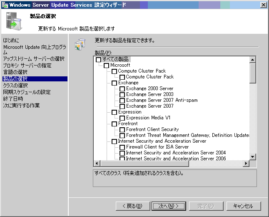Select Expression Media V1 label
The width and height of the screenshot is (269, 217).
click(x=148, y=118)
